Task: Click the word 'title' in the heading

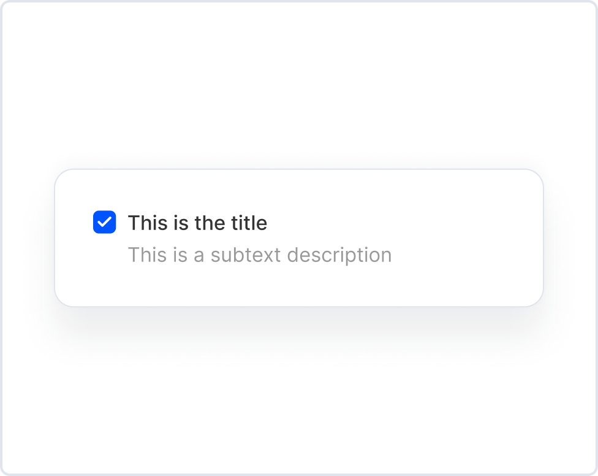Action: (x=248, y=223)
